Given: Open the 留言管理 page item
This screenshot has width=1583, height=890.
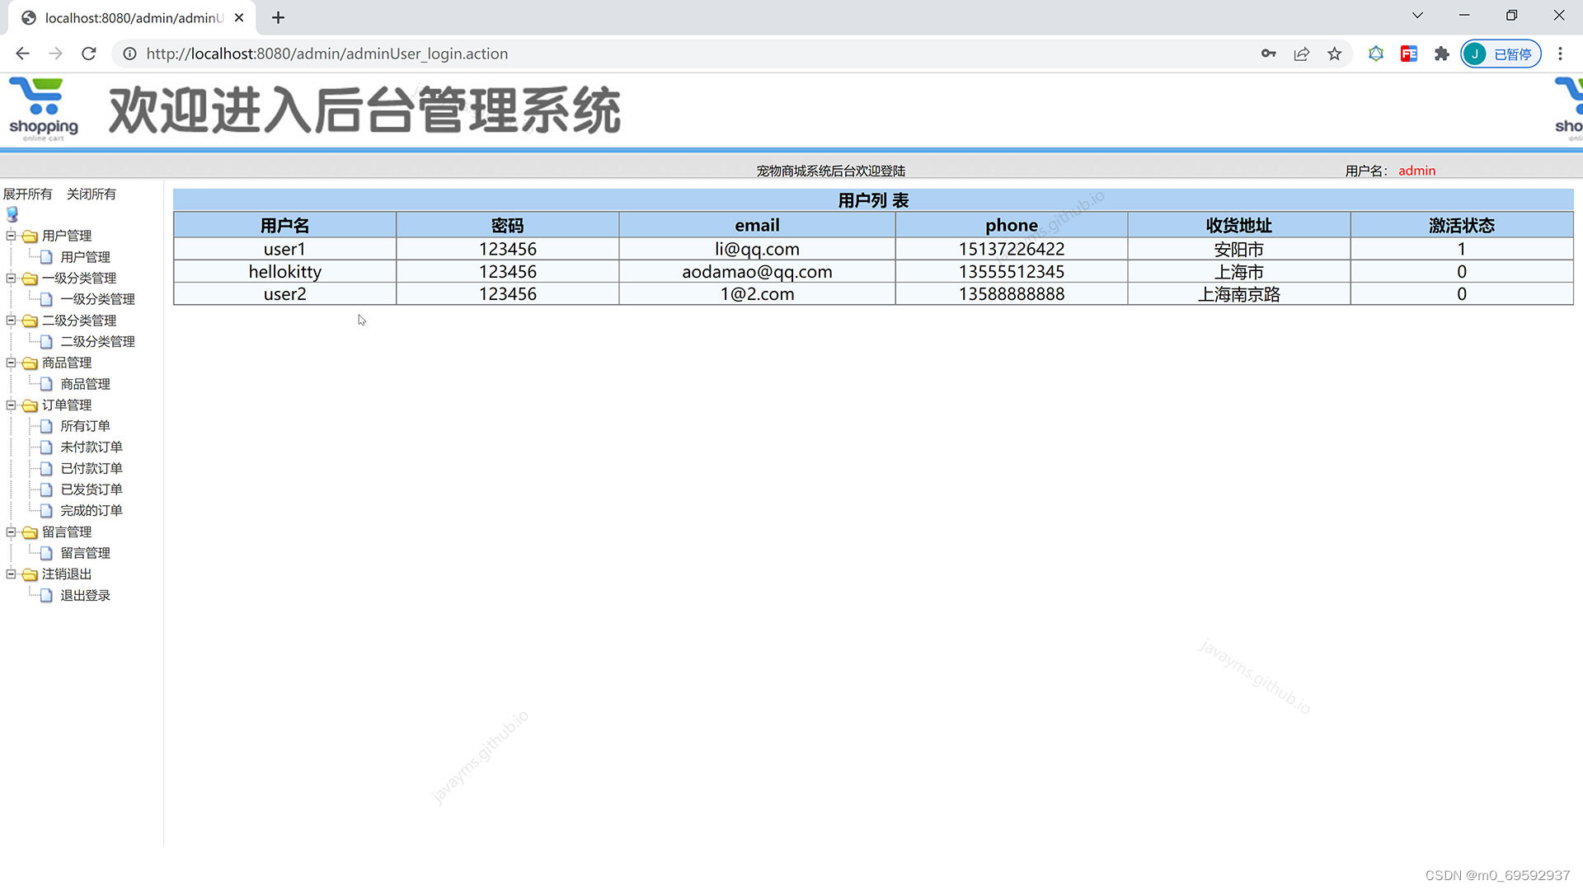Looking at the screenshot, I should [x=85, y=553].
